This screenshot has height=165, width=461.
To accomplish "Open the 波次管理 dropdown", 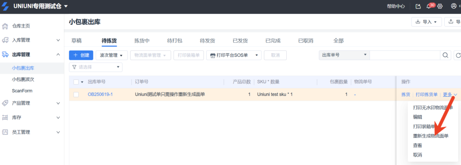I will tap(112, 55).
